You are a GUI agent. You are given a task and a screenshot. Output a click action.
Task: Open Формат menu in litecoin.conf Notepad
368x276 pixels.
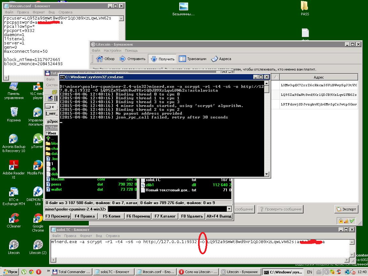(38, 12)
